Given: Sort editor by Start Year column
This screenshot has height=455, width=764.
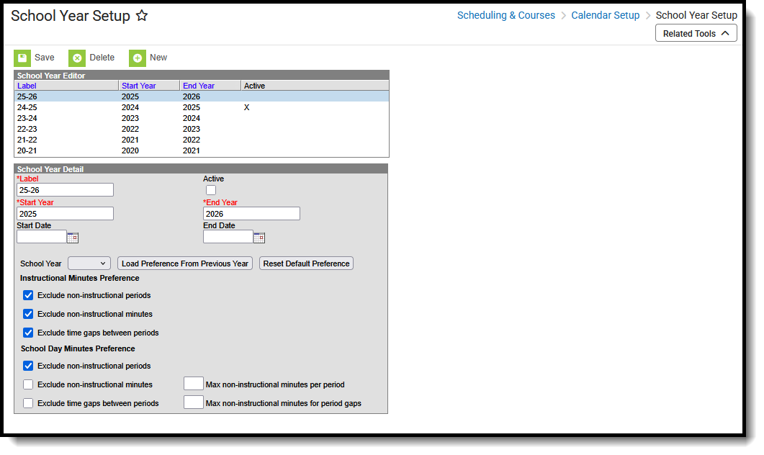Looking at the screenshot, I should tap(139, 86).
